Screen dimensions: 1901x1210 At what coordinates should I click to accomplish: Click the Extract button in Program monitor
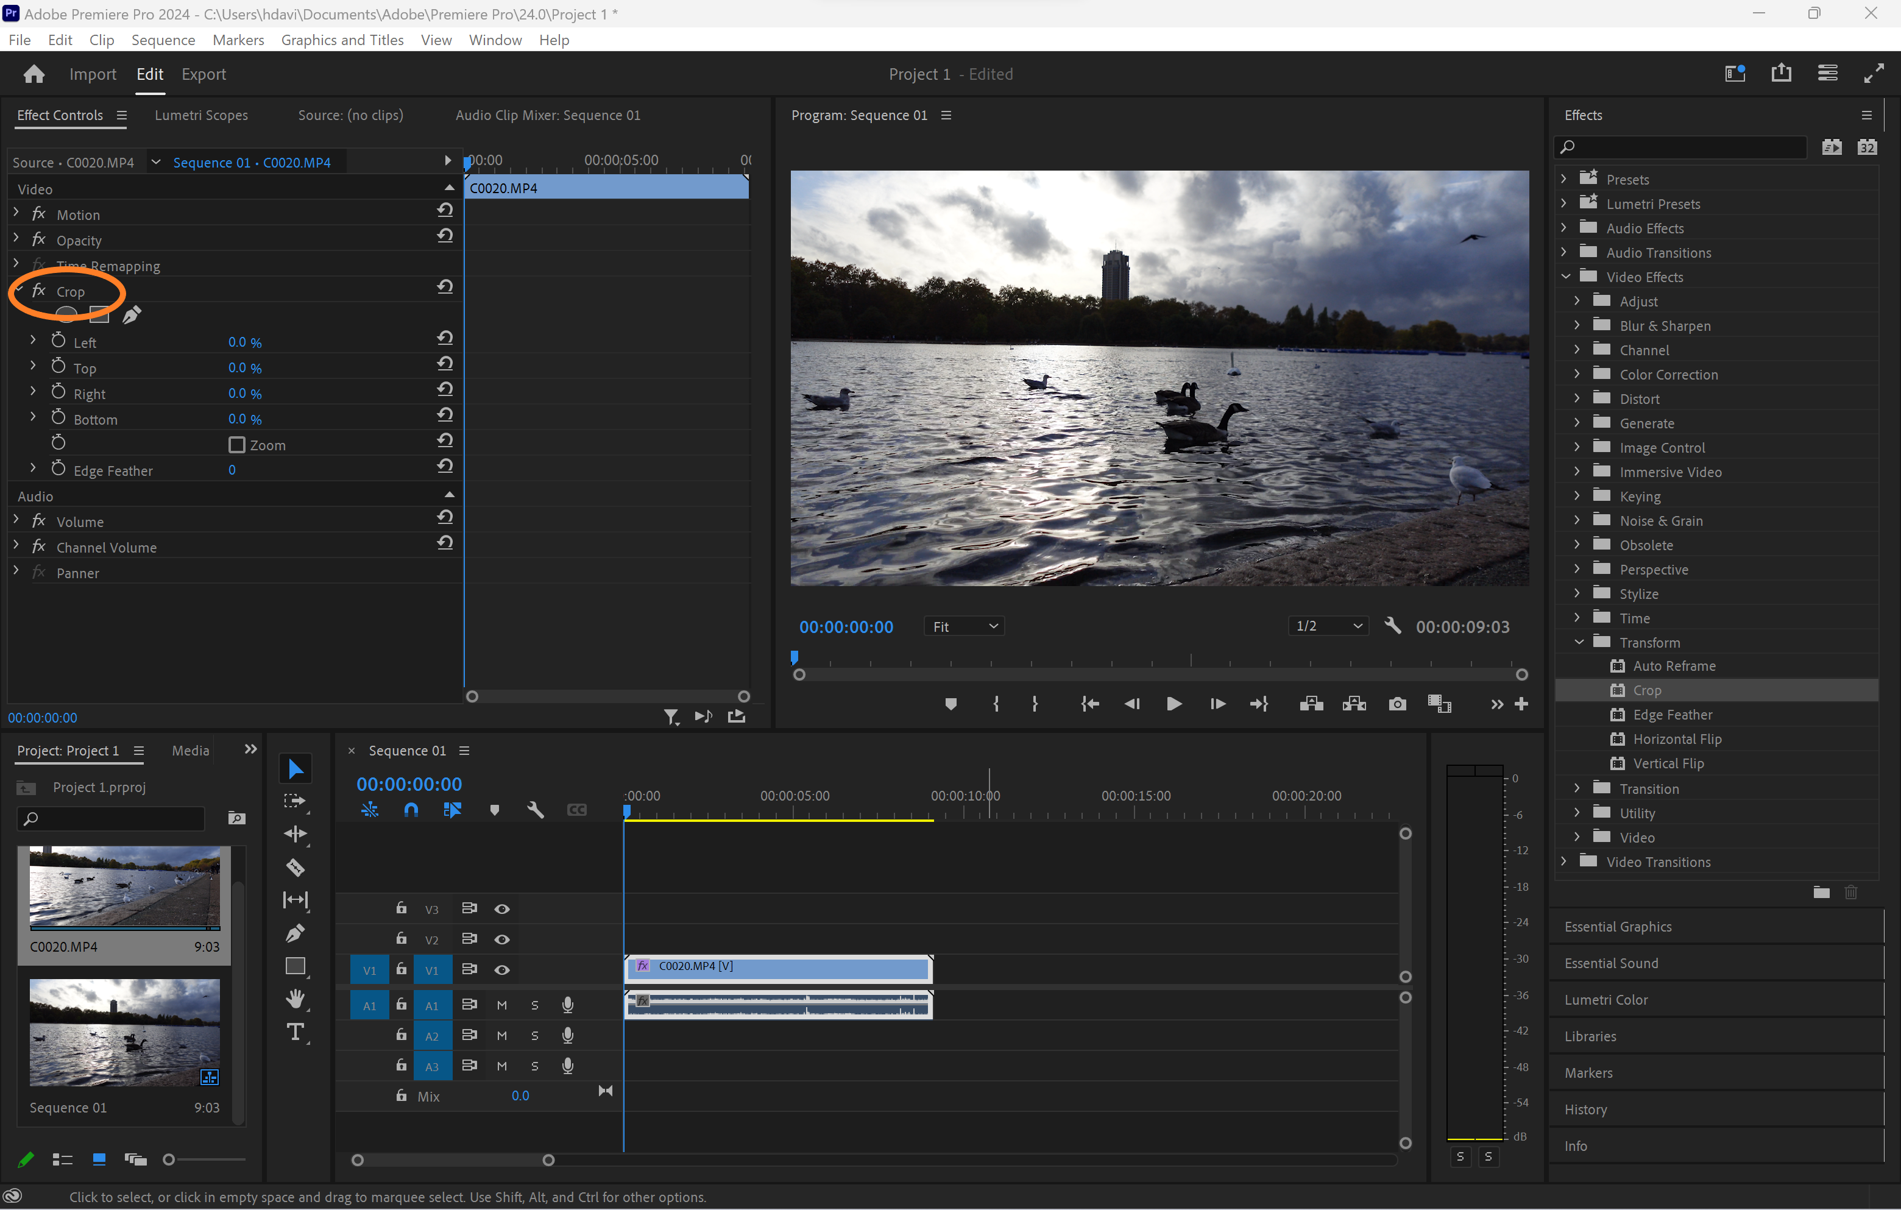1354,703
